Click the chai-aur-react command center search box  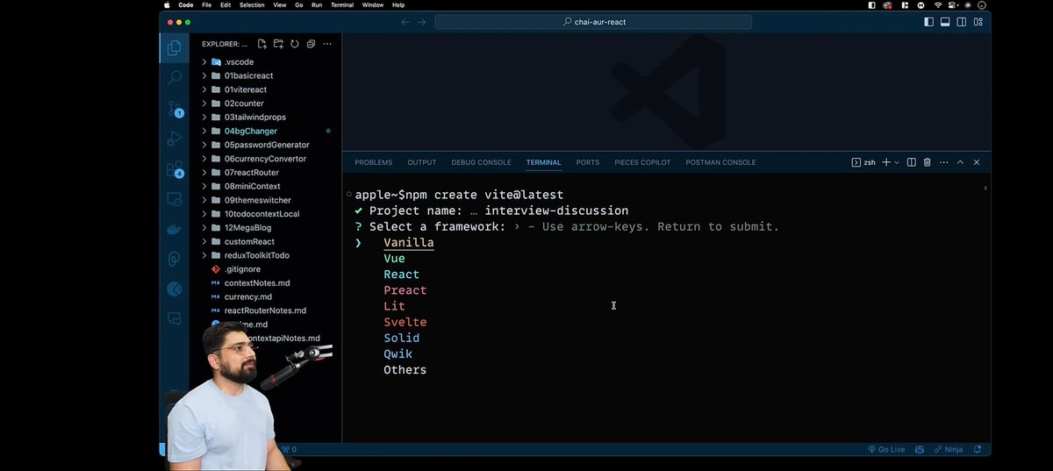point(594,22)
